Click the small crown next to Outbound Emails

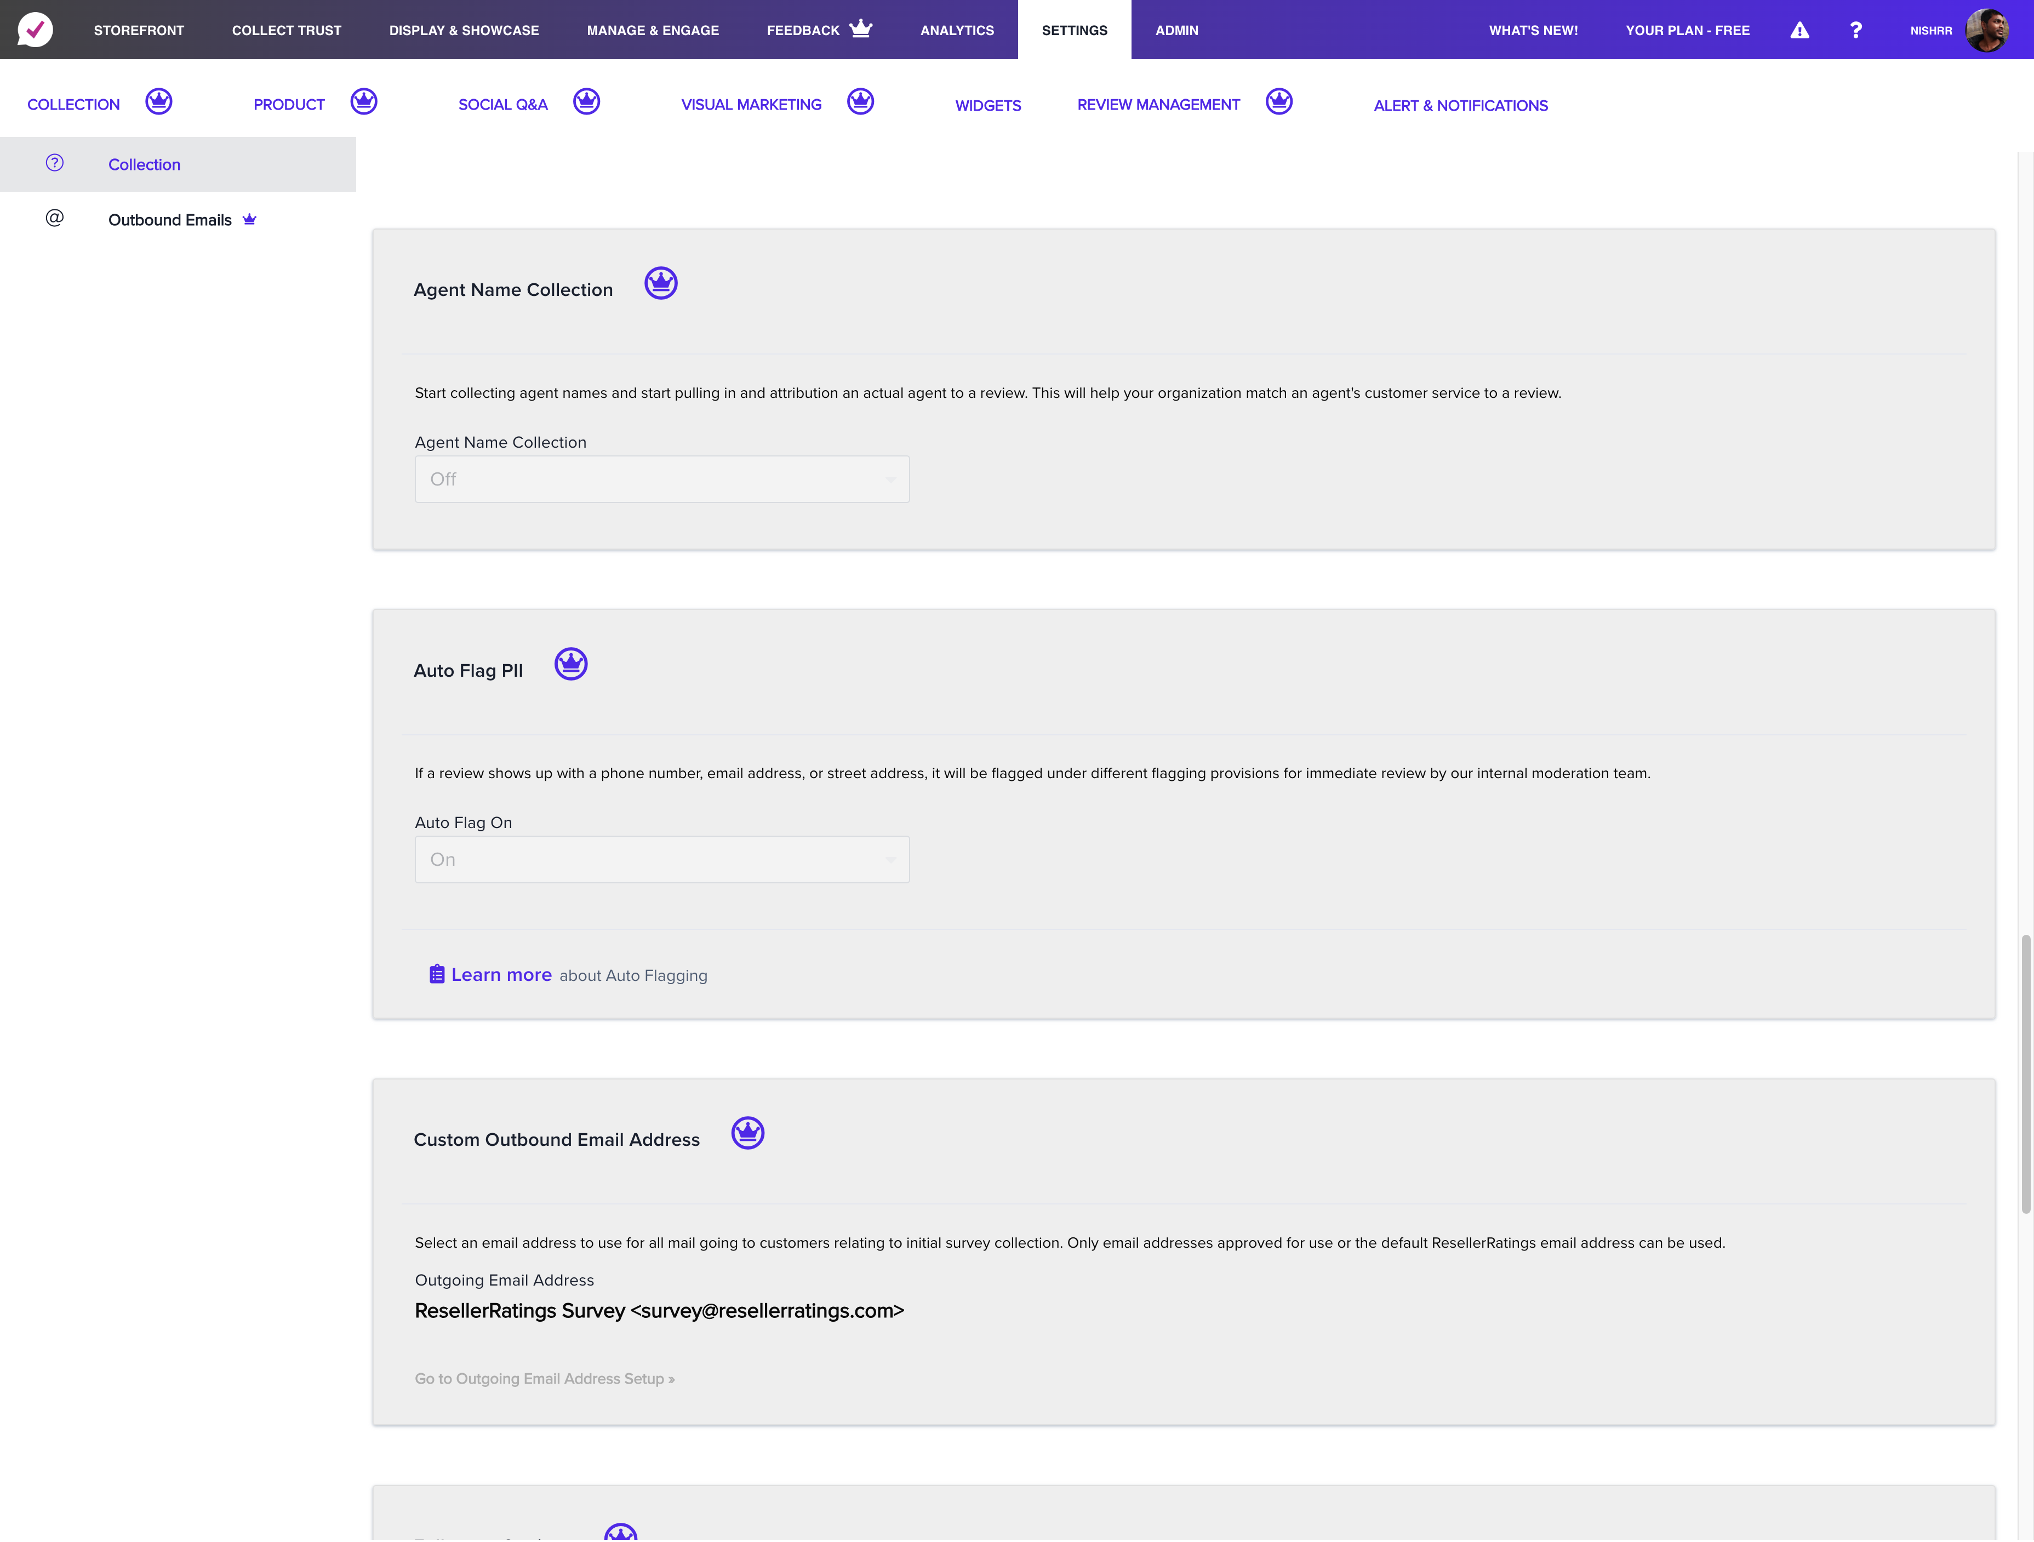pyautogui.click(x=249, y=219)
